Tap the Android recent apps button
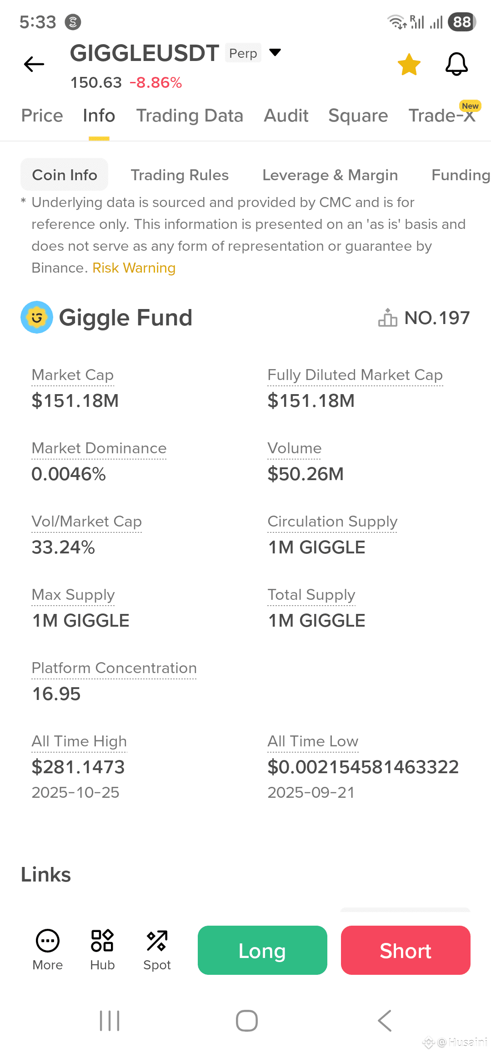491x1054 pixels. pyautogui.click(x=110, y=1021)
